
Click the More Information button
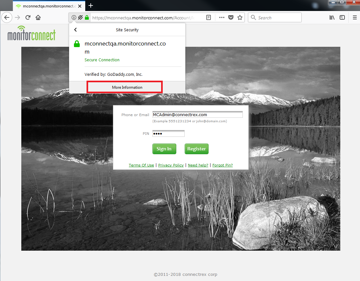tap(124, 87)
